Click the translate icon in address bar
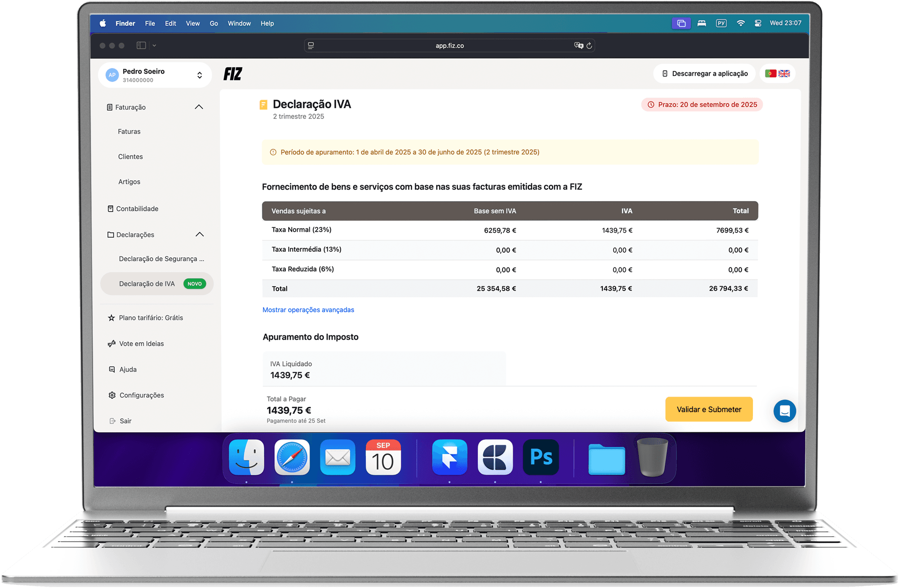This screenshot has height=588, width=899. 579,45
